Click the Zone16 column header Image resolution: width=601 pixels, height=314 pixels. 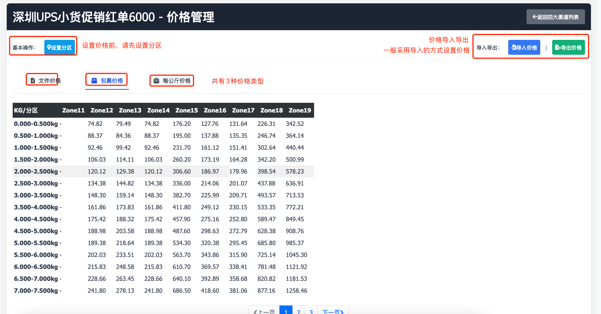click(215, 110)
